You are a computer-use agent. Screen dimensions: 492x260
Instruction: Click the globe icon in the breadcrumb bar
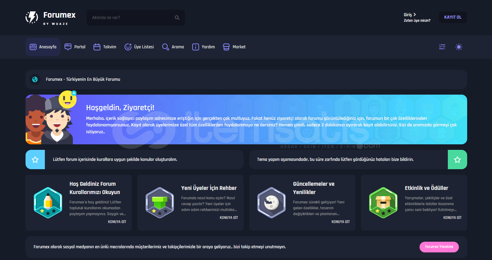tap(35, 79)
